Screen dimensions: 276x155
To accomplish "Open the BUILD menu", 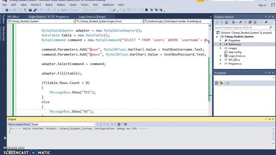I will pyautogui.click(x=49, y=5).
